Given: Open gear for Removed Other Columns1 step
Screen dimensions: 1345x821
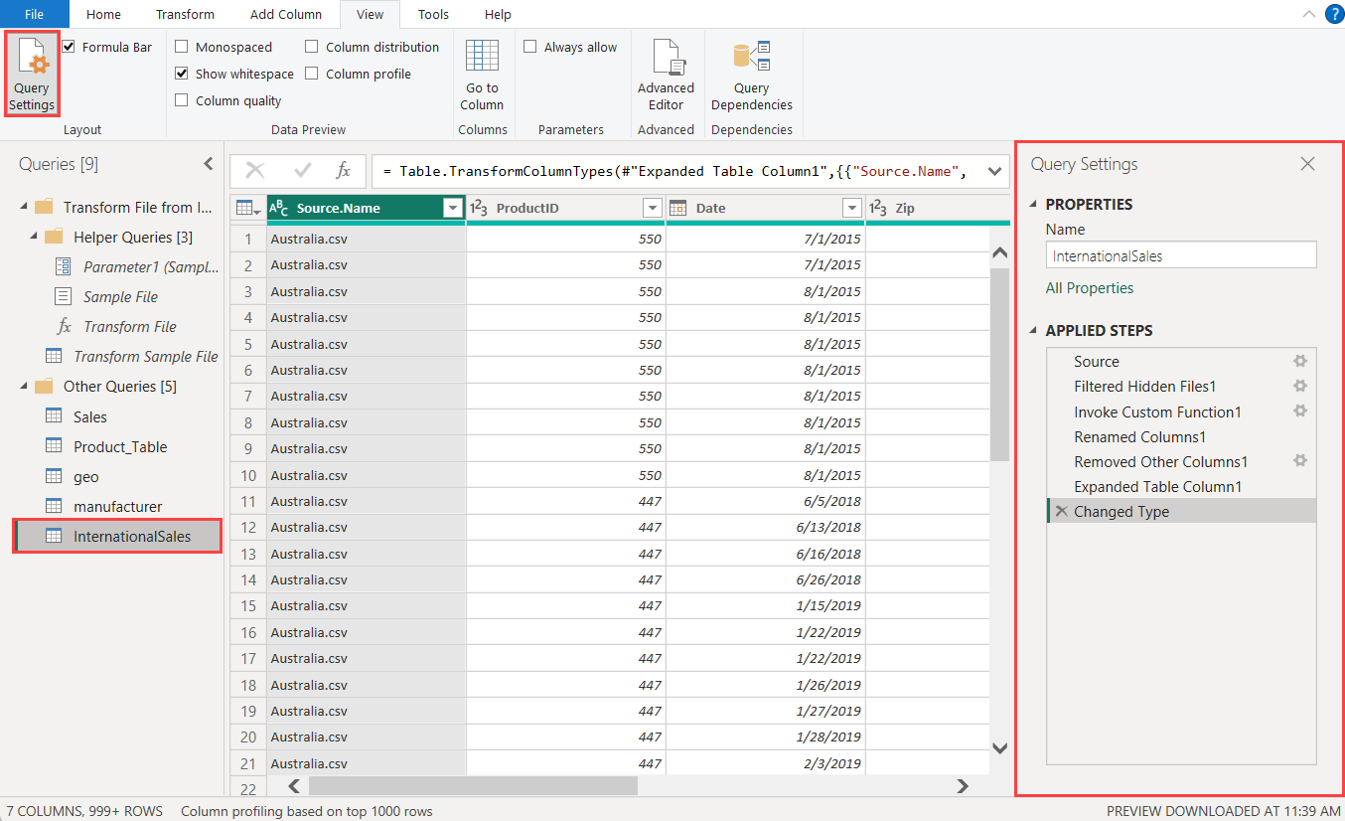Looking at the screenshot, I should (1299, 461).
